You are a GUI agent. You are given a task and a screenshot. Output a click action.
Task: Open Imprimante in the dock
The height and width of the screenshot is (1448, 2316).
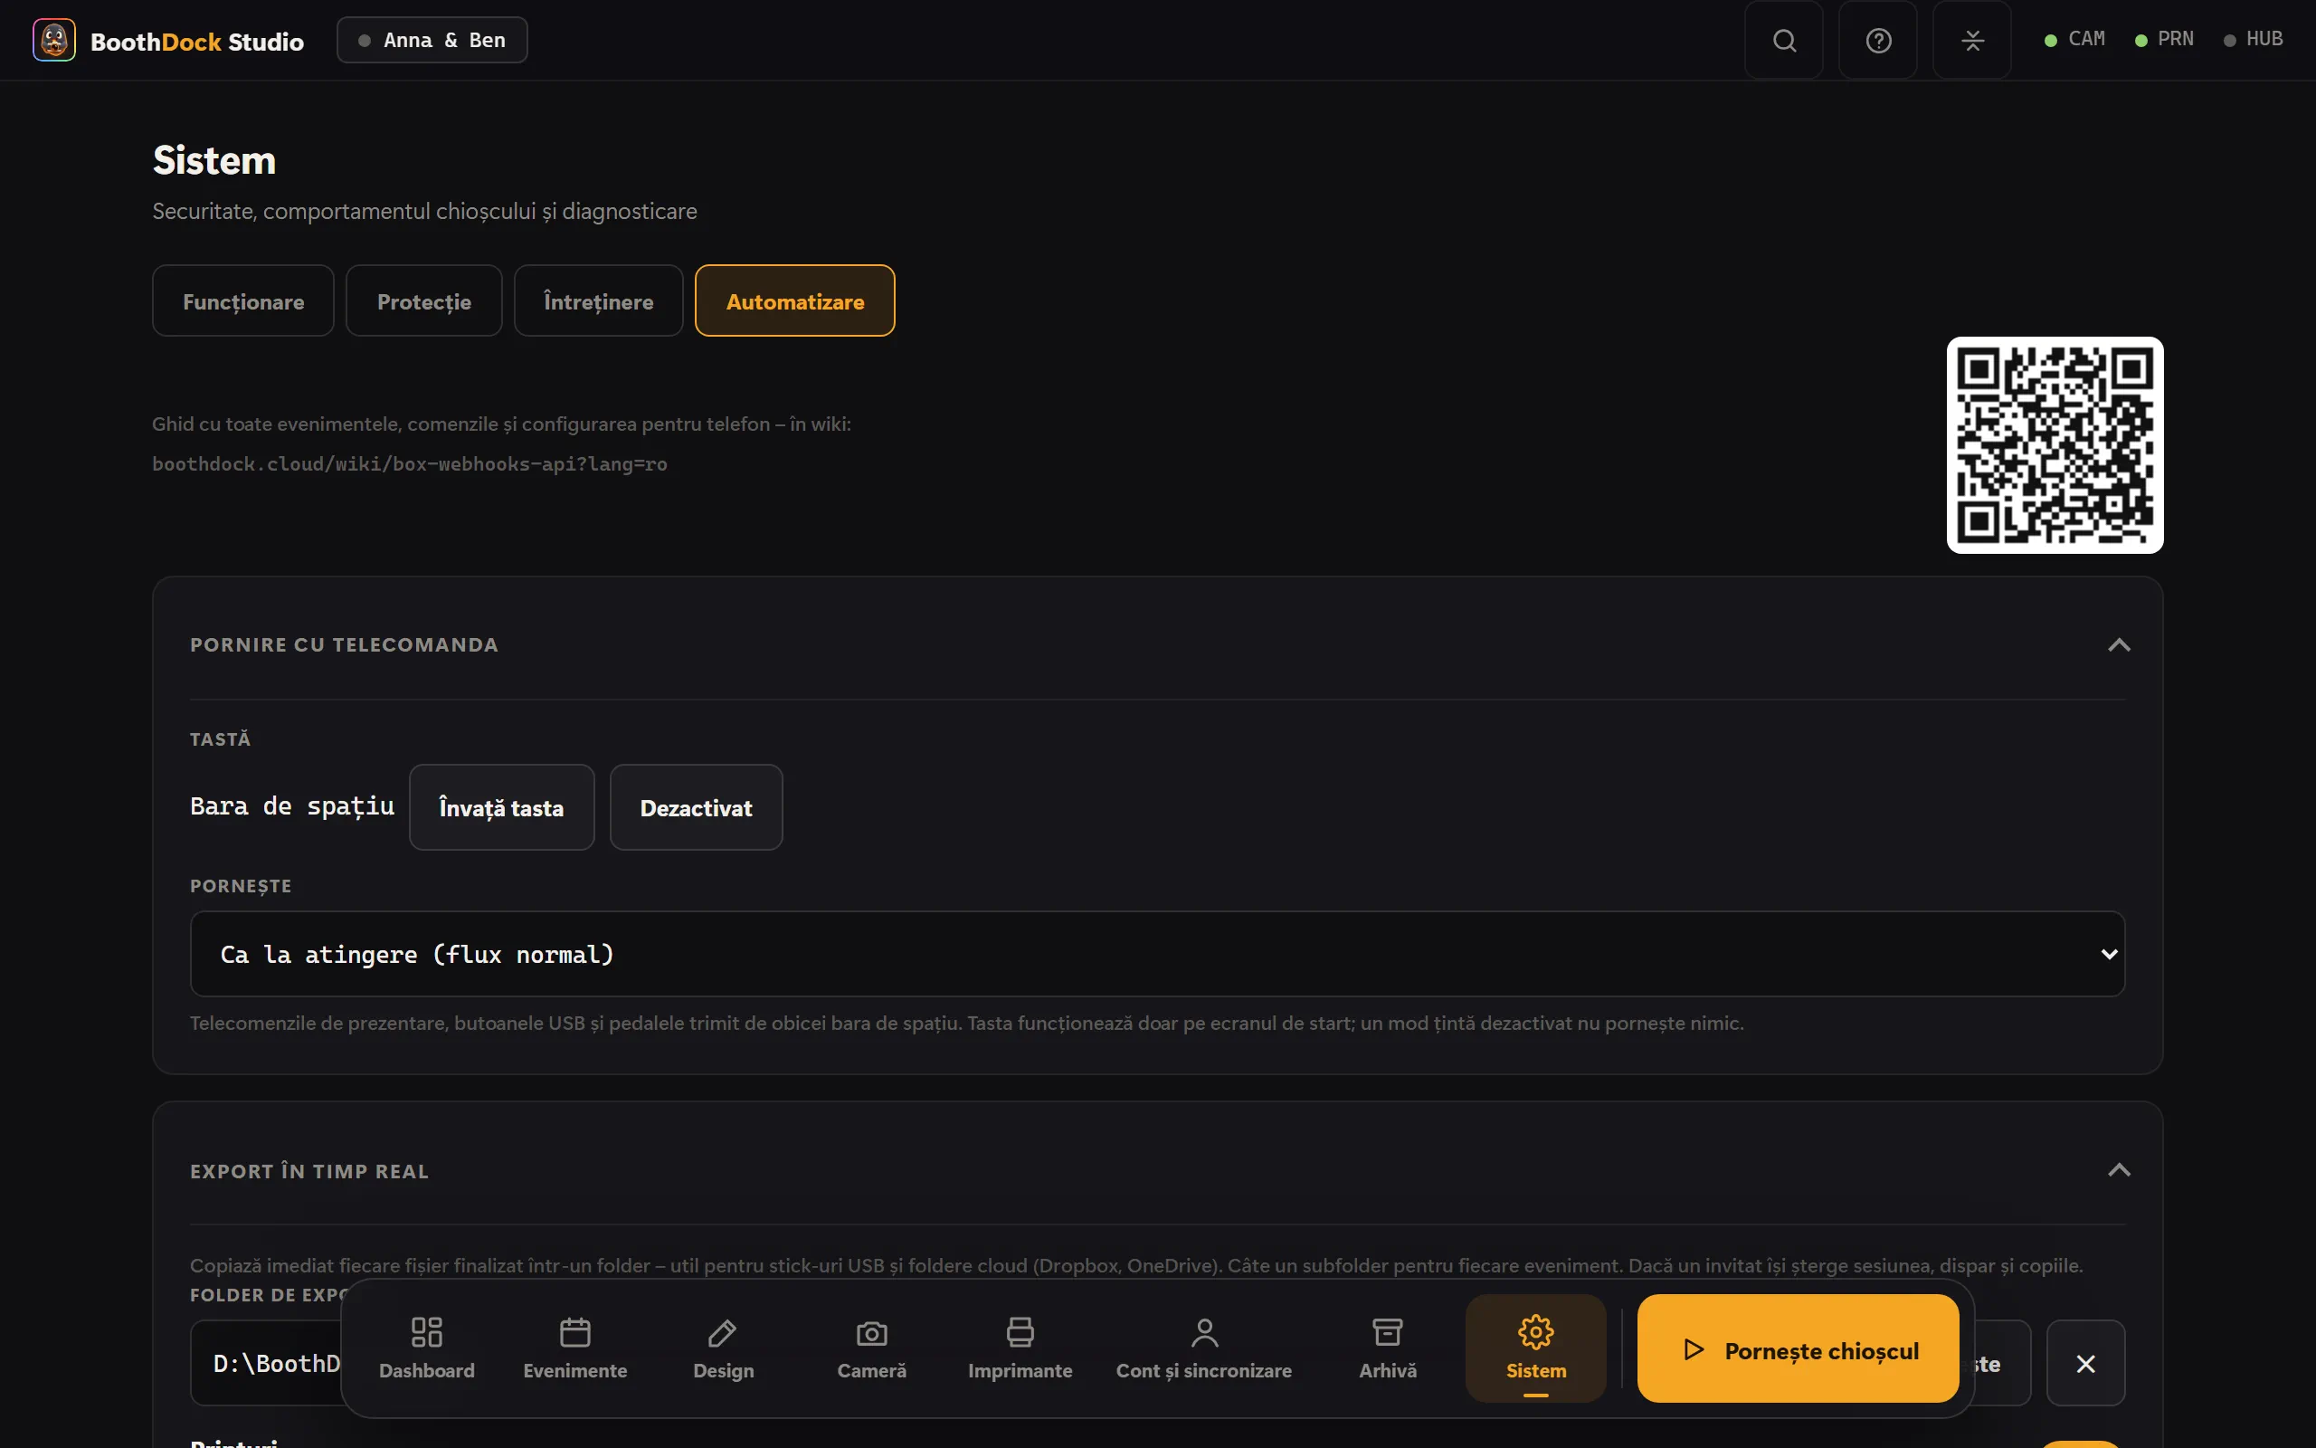pos(1020,1348)
